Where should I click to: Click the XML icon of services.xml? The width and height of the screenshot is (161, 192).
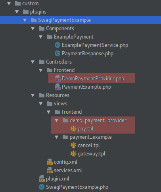click(x=50, y=170)
